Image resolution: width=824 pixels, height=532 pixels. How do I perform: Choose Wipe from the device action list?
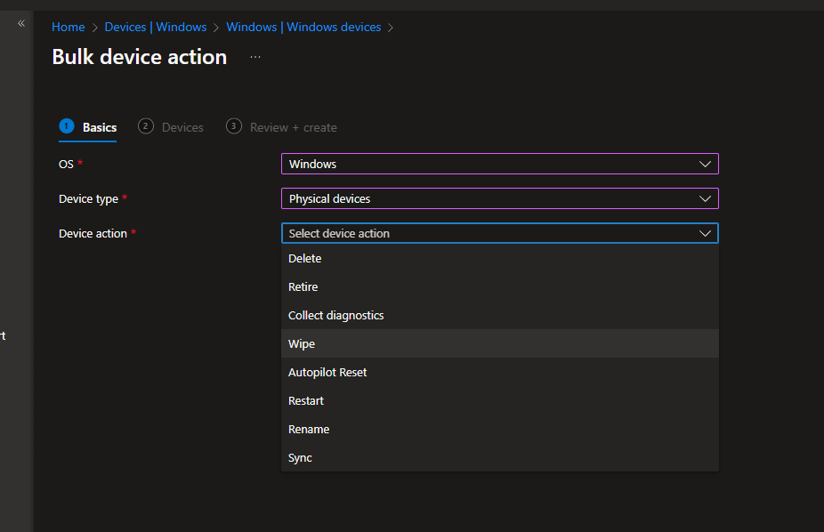tap(500, 343)
